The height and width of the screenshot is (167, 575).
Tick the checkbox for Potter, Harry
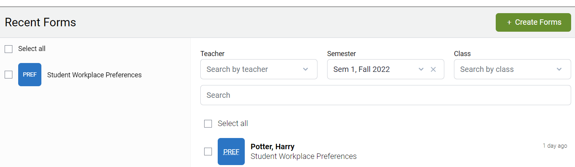click(x=208, y=152)
